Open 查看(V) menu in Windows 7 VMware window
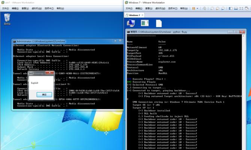 coord(149,8)
